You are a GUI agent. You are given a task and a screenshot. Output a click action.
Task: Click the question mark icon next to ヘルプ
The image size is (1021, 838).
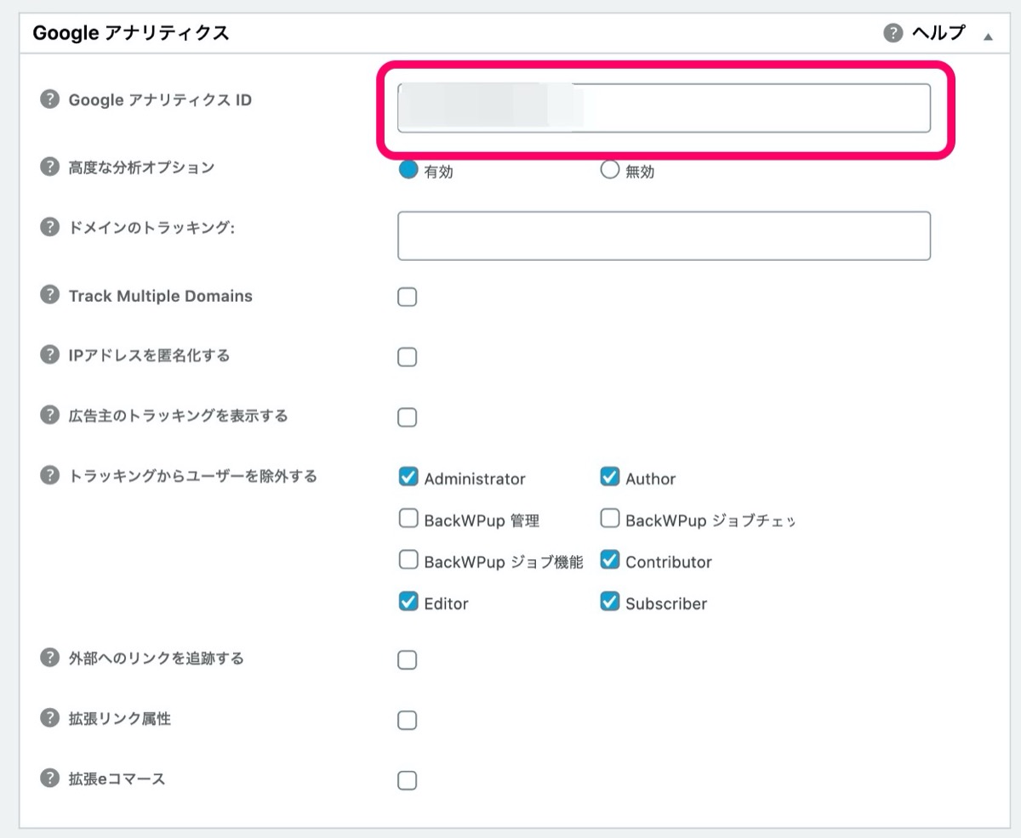pyautogui.click(x=893, y=33)
